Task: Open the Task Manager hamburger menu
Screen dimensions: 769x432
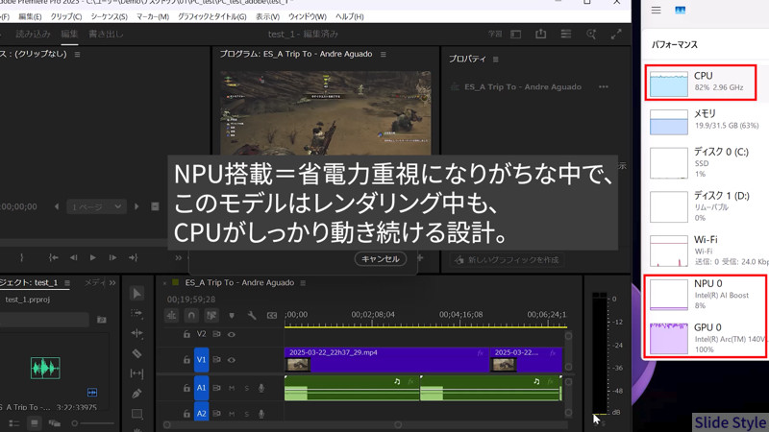Action: [656, 11]
